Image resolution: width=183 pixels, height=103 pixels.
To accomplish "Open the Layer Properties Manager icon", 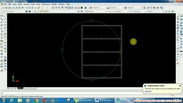I will pyautogui.click(x=35, y=11).
